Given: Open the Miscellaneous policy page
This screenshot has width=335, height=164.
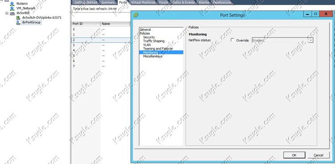Looking at the screenshot, I should [x=153, y=57].
